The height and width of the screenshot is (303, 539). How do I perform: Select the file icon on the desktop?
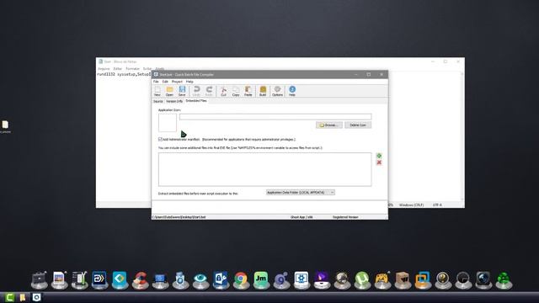click(5, 126)
